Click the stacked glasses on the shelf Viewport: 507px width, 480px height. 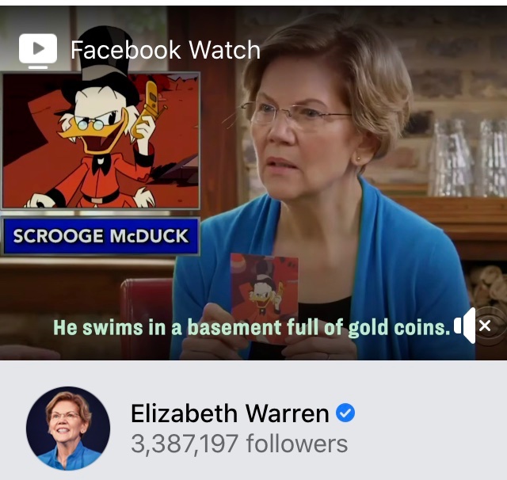(x=468, y=158)
